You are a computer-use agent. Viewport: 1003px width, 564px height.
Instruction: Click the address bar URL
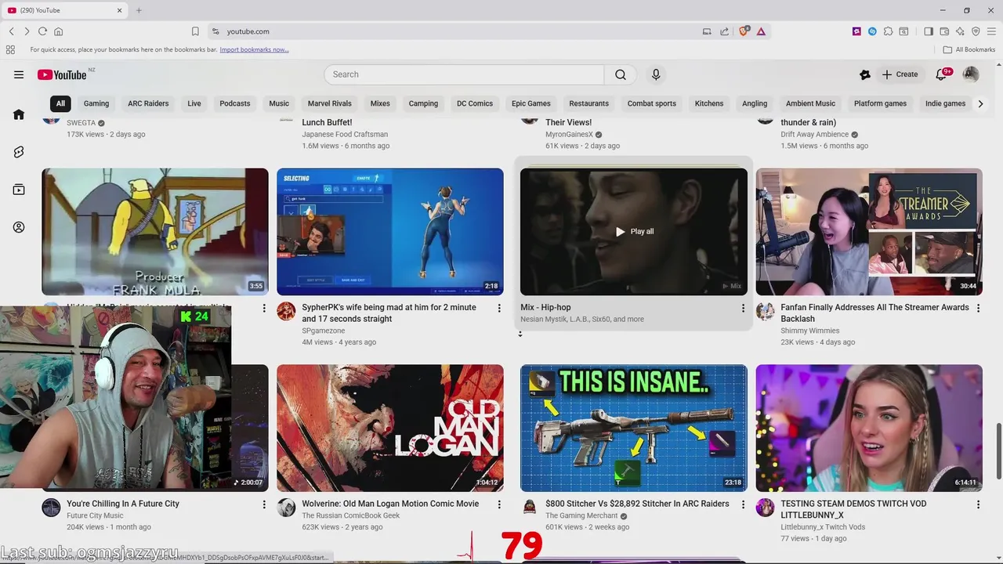(248, 31)
